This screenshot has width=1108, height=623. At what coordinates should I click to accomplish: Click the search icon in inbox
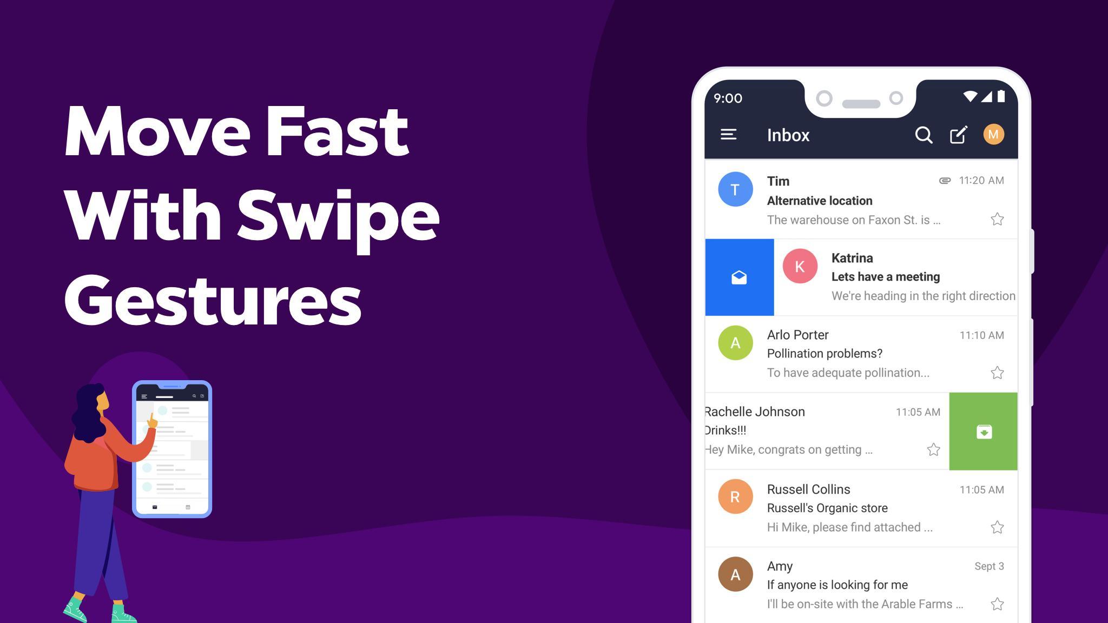point(923,134)
